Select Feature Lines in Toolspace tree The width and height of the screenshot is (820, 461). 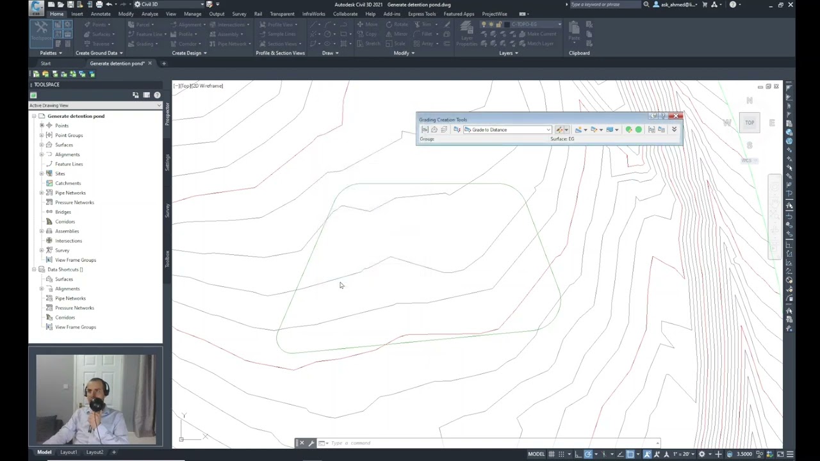69,164
